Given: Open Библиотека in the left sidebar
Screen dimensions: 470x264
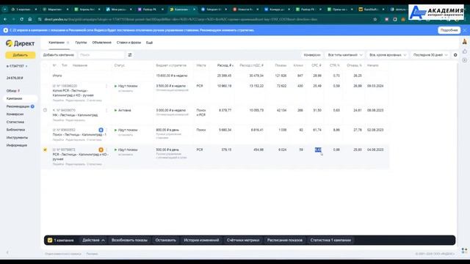Looking at the screenshot, I should tap(15, 130).
